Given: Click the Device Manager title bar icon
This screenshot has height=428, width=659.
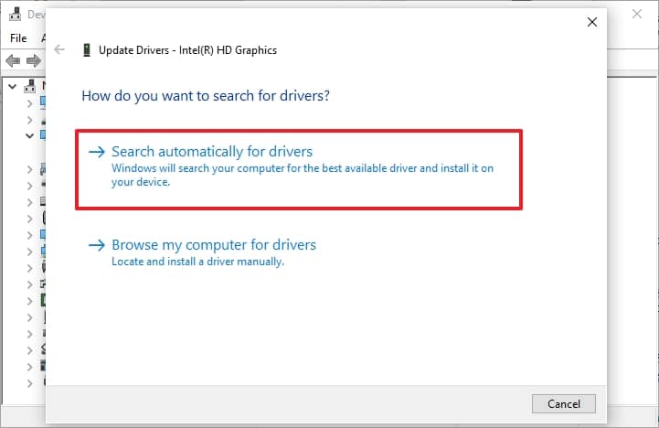Looking at the screenshot, I should tap(16, 15).
